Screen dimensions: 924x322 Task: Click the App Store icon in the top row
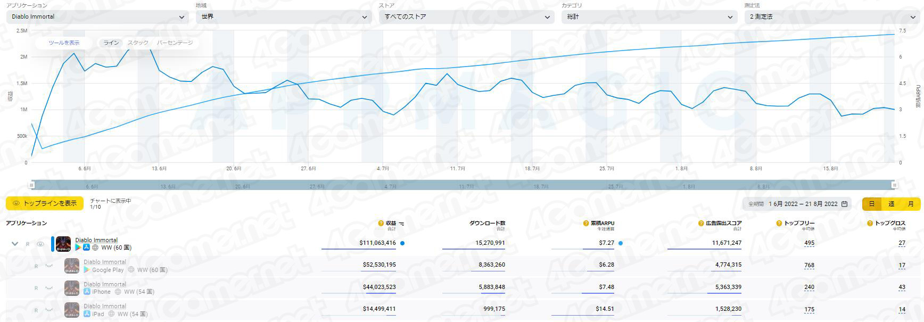pos(86,247)
